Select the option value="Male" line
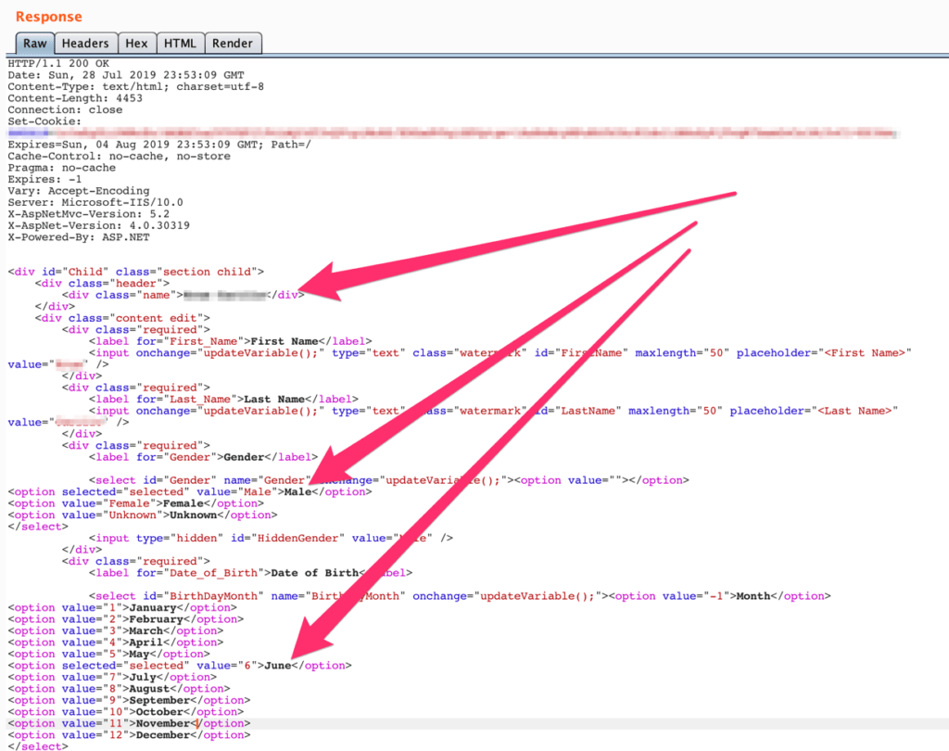949x751 pixels. 190,491
